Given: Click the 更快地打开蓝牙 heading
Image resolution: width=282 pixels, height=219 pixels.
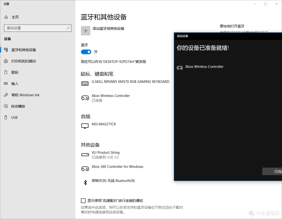Looking at the screenshot, I should 232,26.
